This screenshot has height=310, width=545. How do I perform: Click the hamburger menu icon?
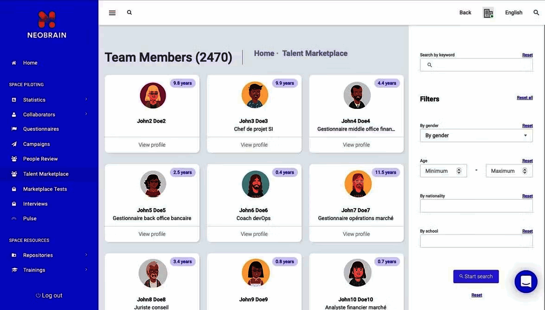(111, 12)
